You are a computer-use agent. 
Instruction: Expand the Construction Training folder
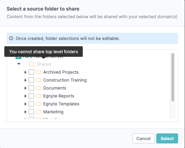tap(25, 80)
